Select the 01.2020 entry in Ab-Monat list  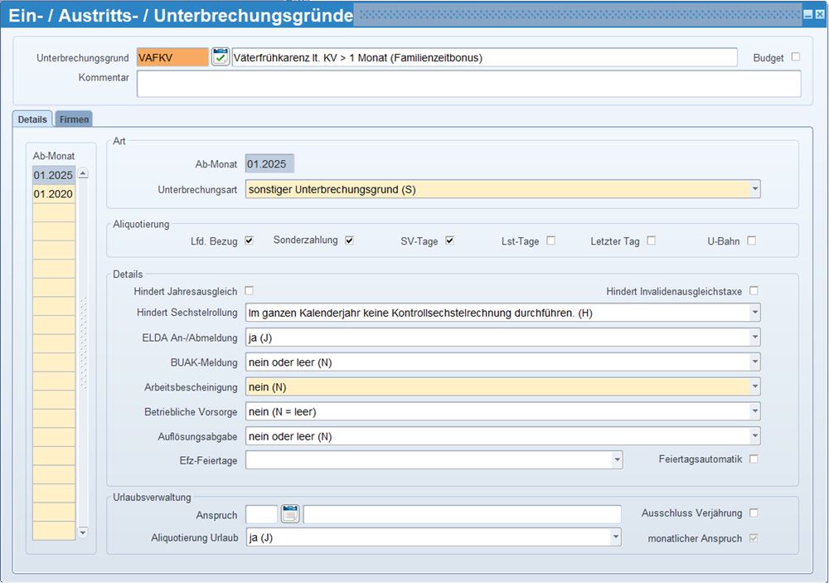coord(53,194)
